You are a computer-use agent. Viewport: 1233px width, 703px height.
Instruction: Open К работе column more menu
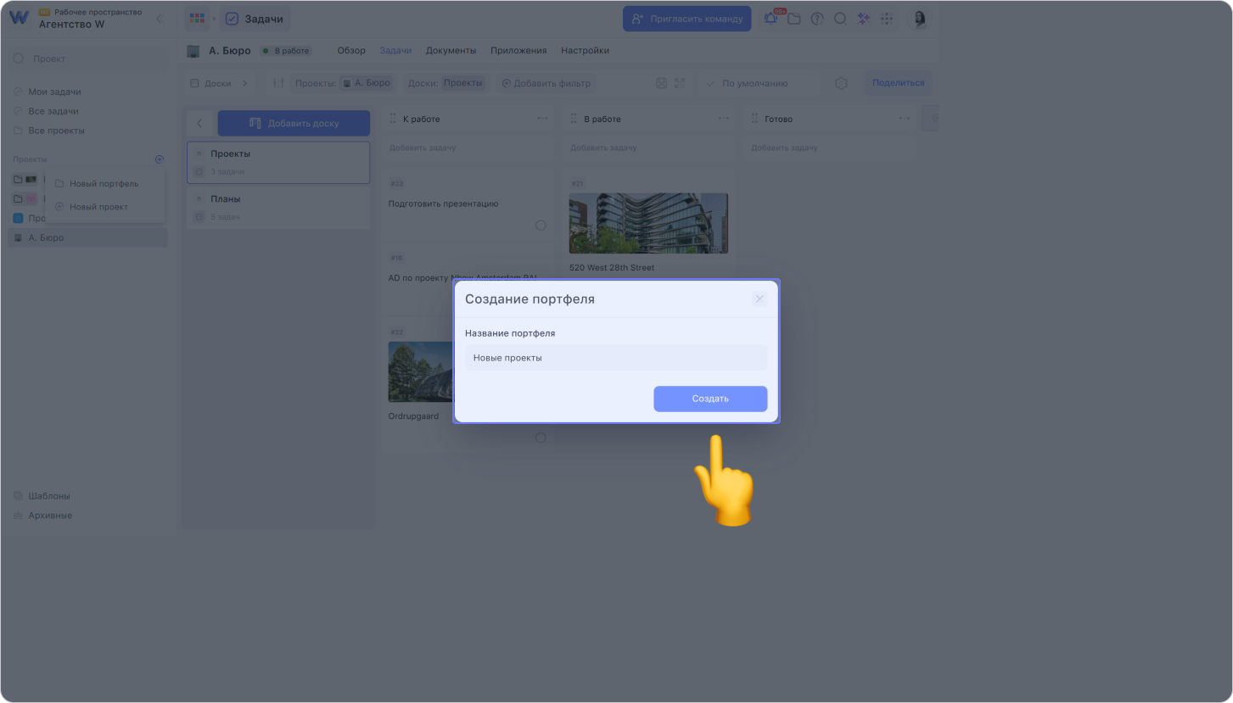(x=542, y=119)
